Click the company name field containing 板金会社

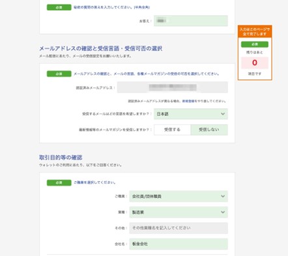tap(179, 244)
